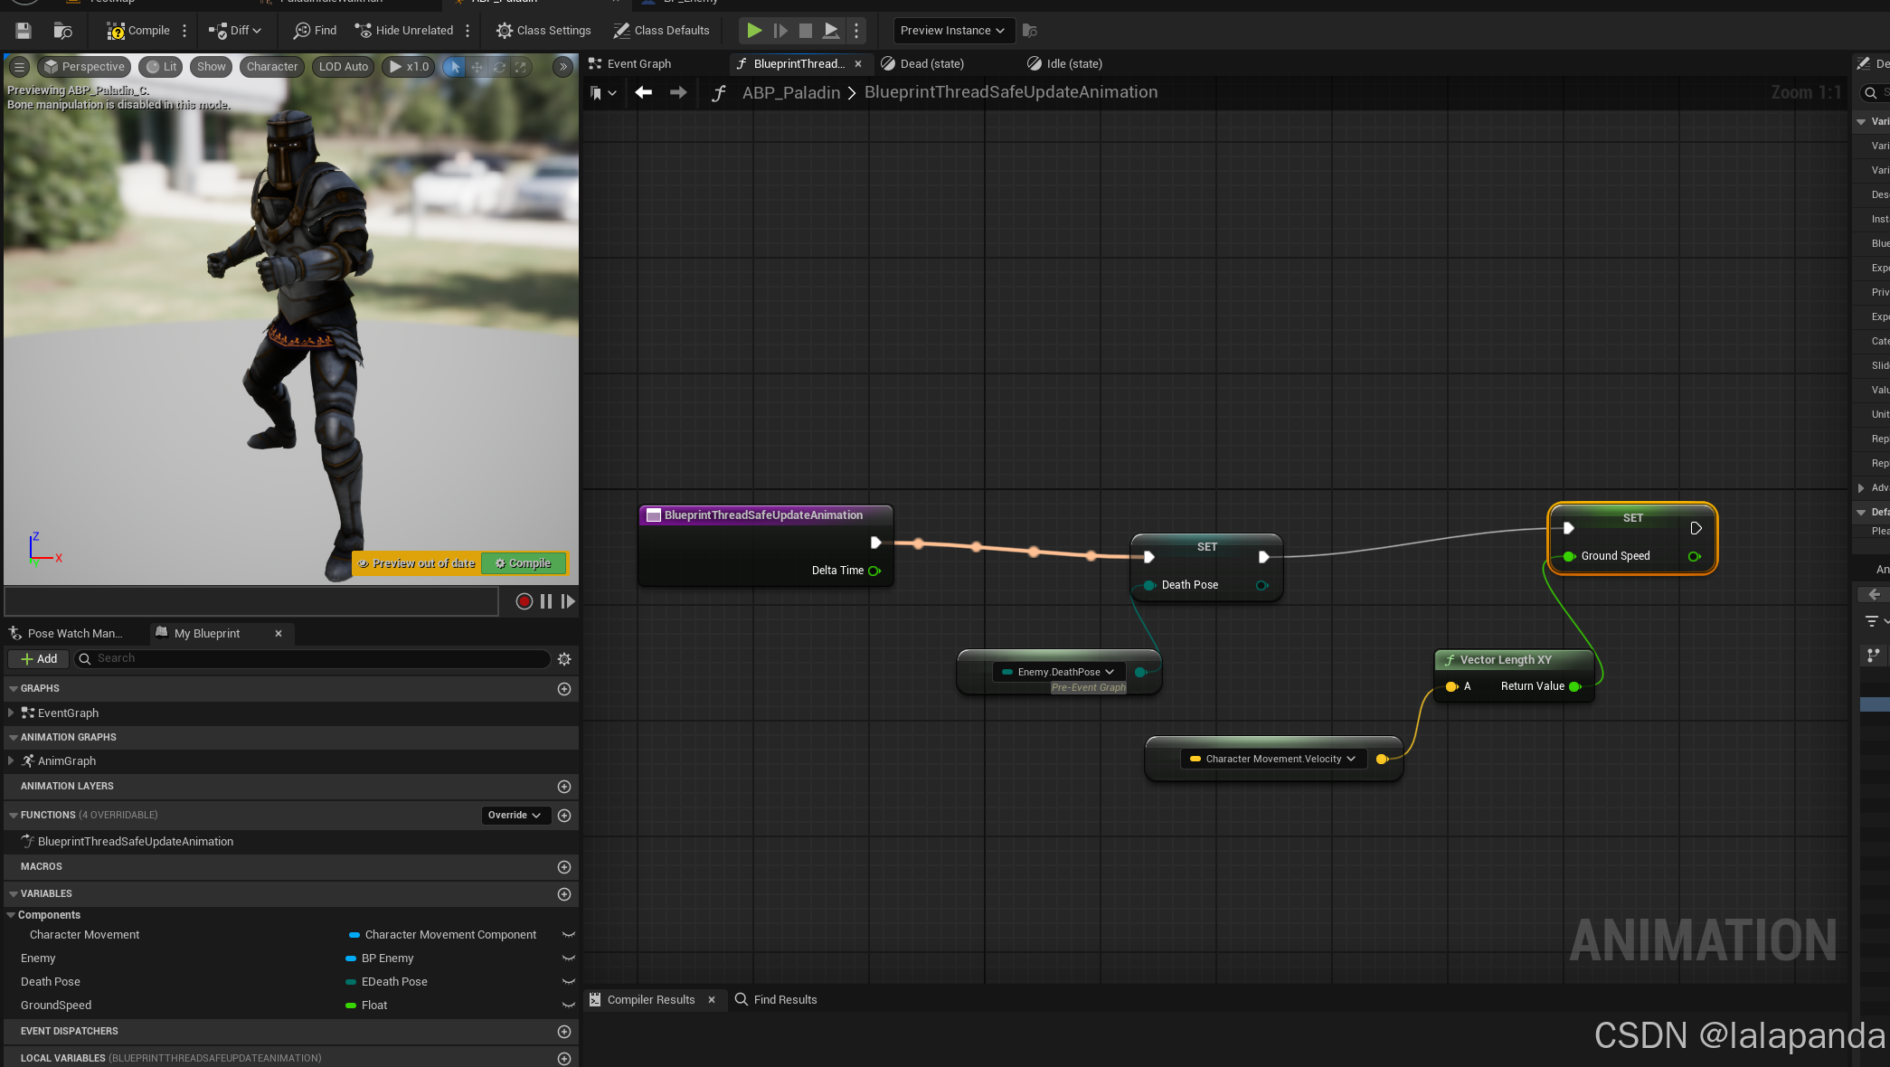Toggle the record animation button

tap(524, 601)
